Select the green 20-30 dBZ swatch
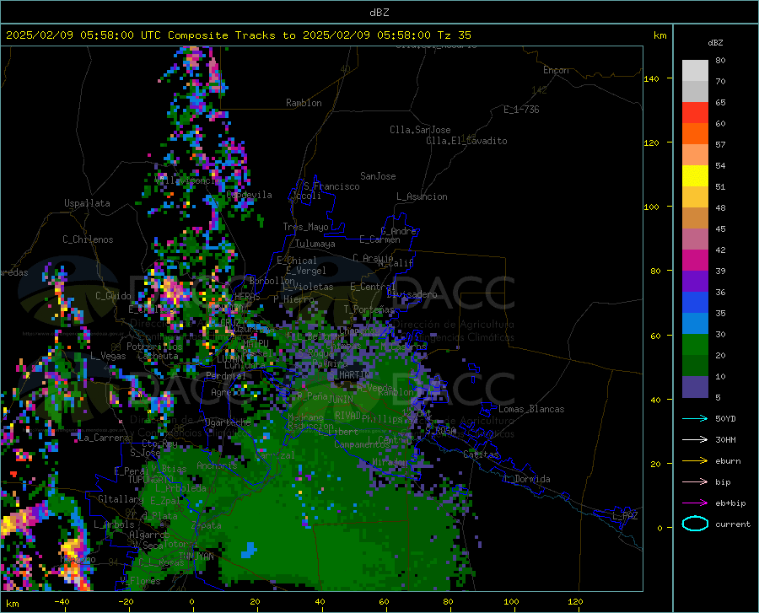Image resolution: width=759 pixels, height=613 pixels. (695, 345)
